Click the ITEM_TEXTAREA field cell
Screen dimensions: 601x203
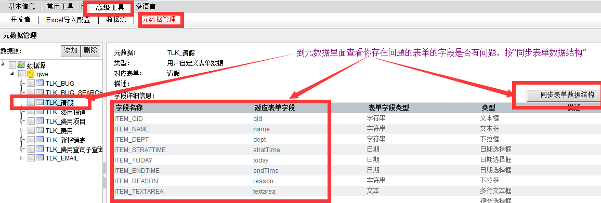tap(139, 191)
